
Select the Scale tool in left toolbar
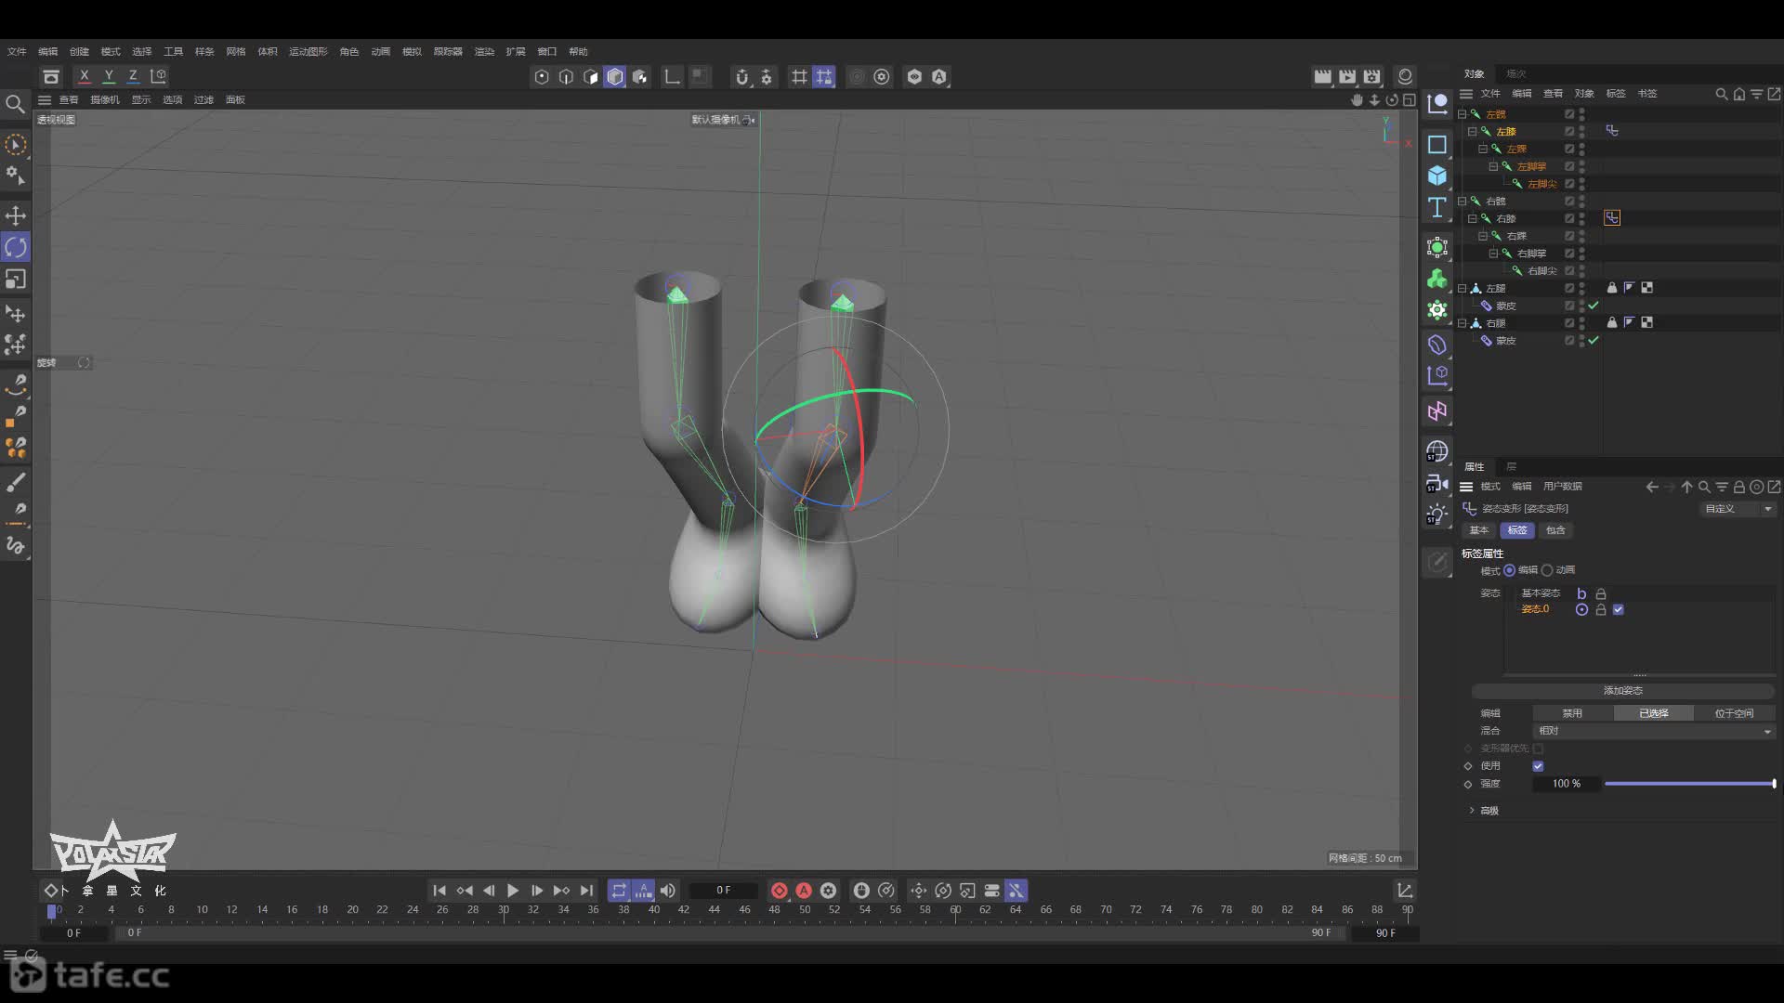tap(16, 279)
